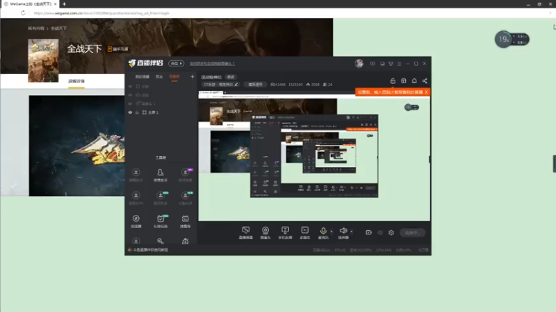The height and width of the screenshot is (312, 556).
Task: Toggle eye of the first window source row
Action: pos(130,86)
